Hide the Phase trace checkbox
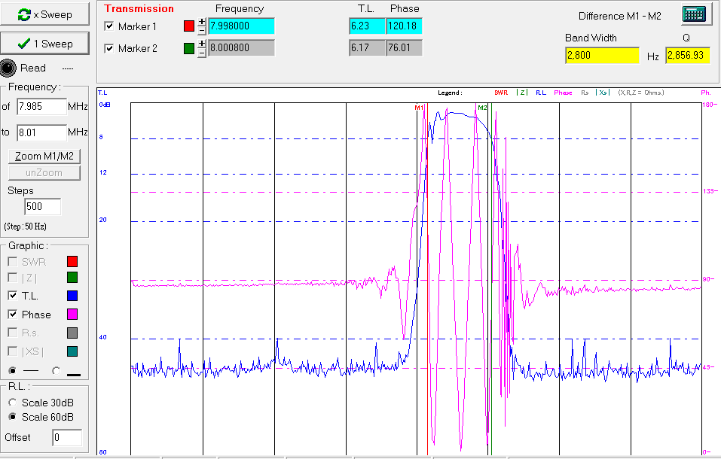This screenshot has height=459, width=721. tap(13, 315)
